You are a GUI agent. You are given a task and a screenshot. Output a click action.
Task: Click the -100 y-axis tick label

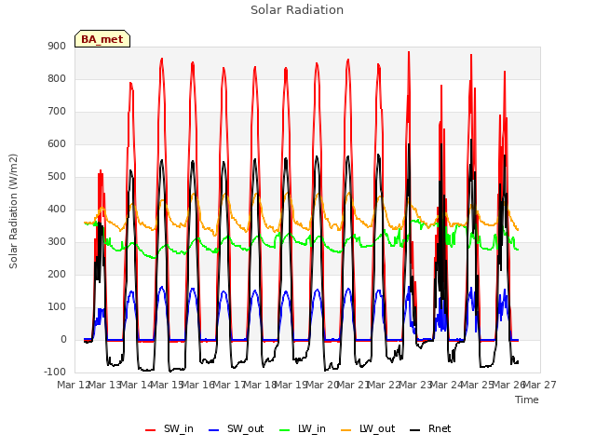[x=55, y=372]
